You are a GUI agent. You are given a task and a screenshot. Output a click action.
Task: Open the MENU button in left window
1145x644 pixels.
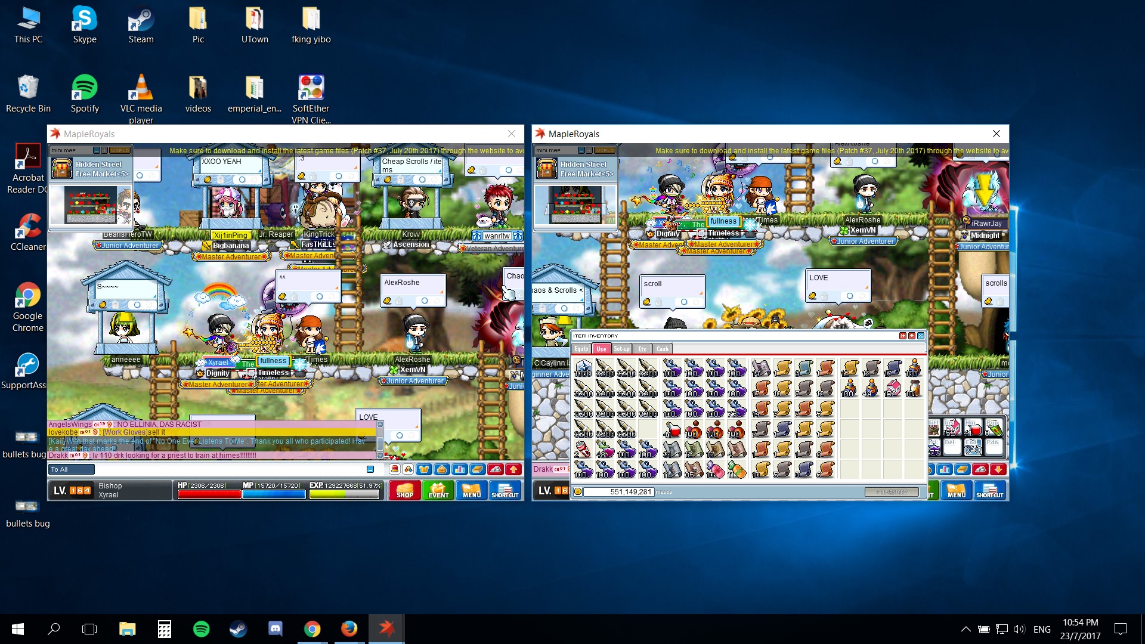point(472,491)
